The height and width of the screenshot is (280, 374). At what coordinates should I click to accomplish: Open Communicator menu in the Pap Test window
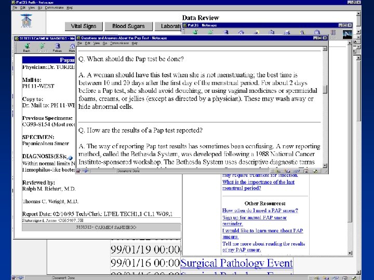pos(119,43)
